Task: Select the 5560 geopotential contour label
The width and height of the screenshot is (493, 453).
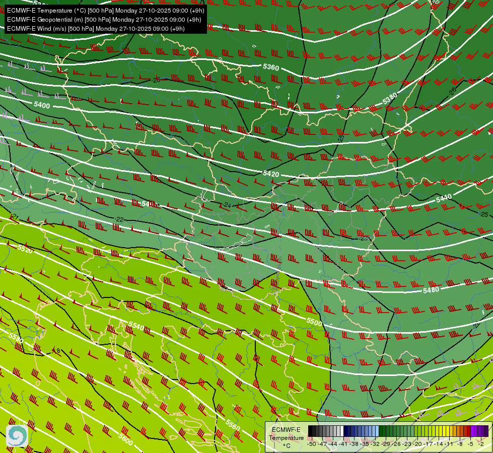Action: click(233, 425)
